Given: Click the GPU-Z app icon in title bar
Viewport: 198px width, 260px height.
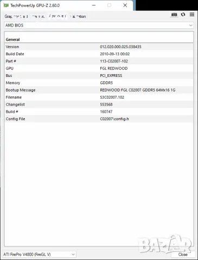Looking at the screenshot, I should [x=6, y=5].
